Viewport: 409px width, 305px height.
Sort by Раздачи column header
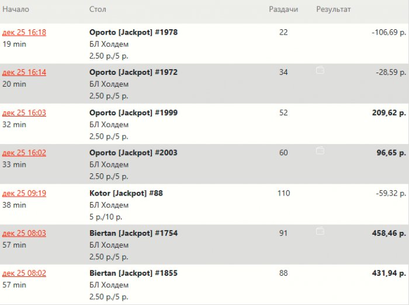(x=283, y=9)
